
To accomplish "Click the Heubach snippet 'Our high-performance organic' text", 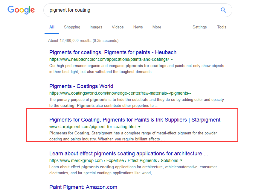I will point(137,69).
